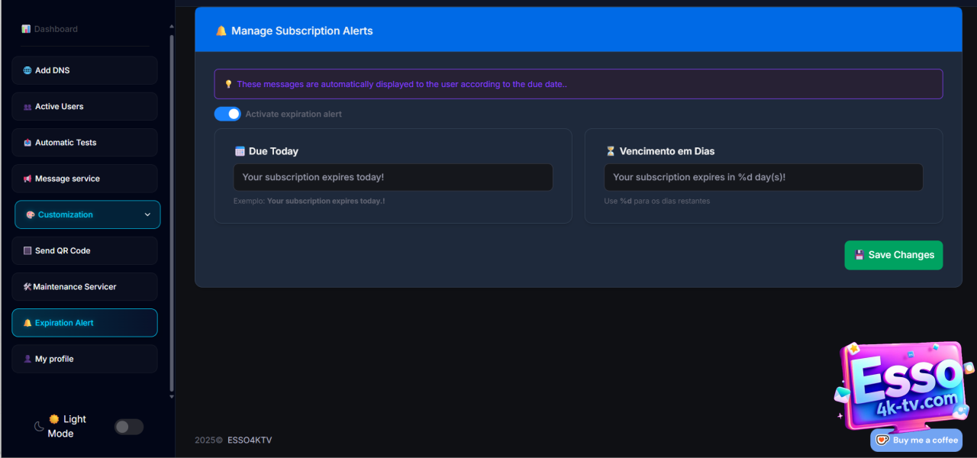Click the Buy me a coffee button
Viewport: 977px width, 458px height.
pyautogui.click(x=916, y=440)
